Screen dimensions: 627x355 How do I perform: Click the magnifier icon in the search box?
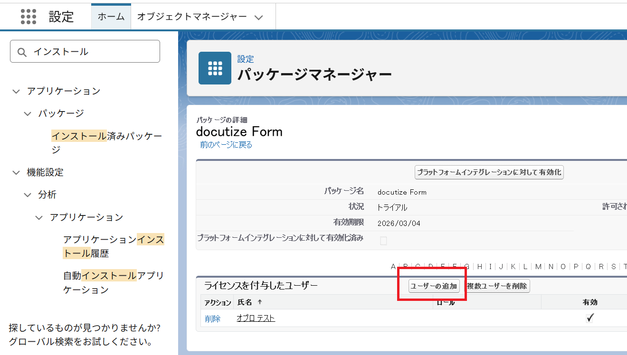22,52
